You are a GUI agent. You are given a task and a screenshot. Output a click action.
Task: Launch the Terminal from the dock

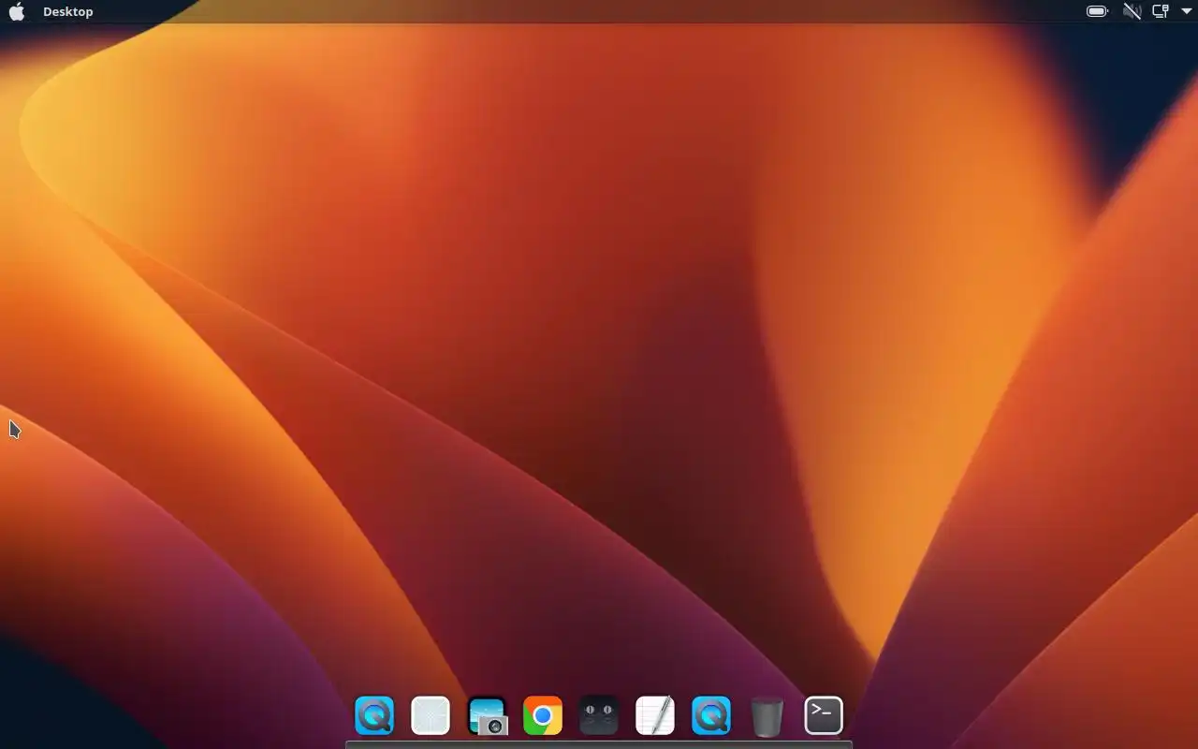(824, 716)
